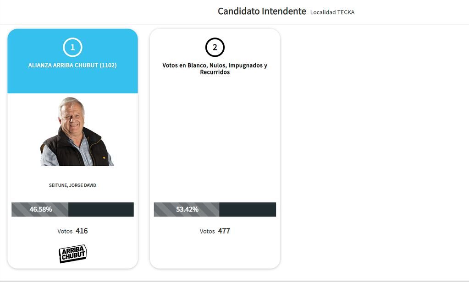Click the Votos en Blanco card header

pos(214,68)
